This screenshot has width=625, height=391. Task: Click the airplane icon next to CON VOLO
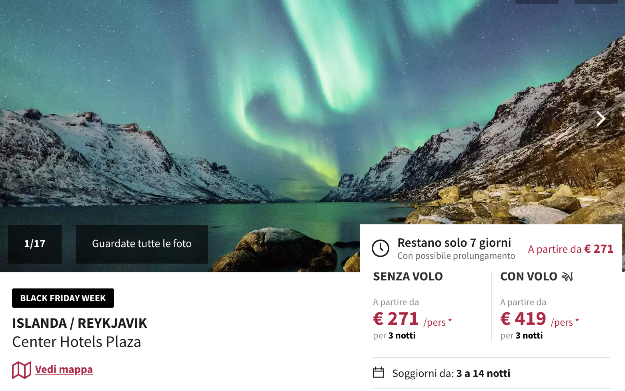pos(568,276)
